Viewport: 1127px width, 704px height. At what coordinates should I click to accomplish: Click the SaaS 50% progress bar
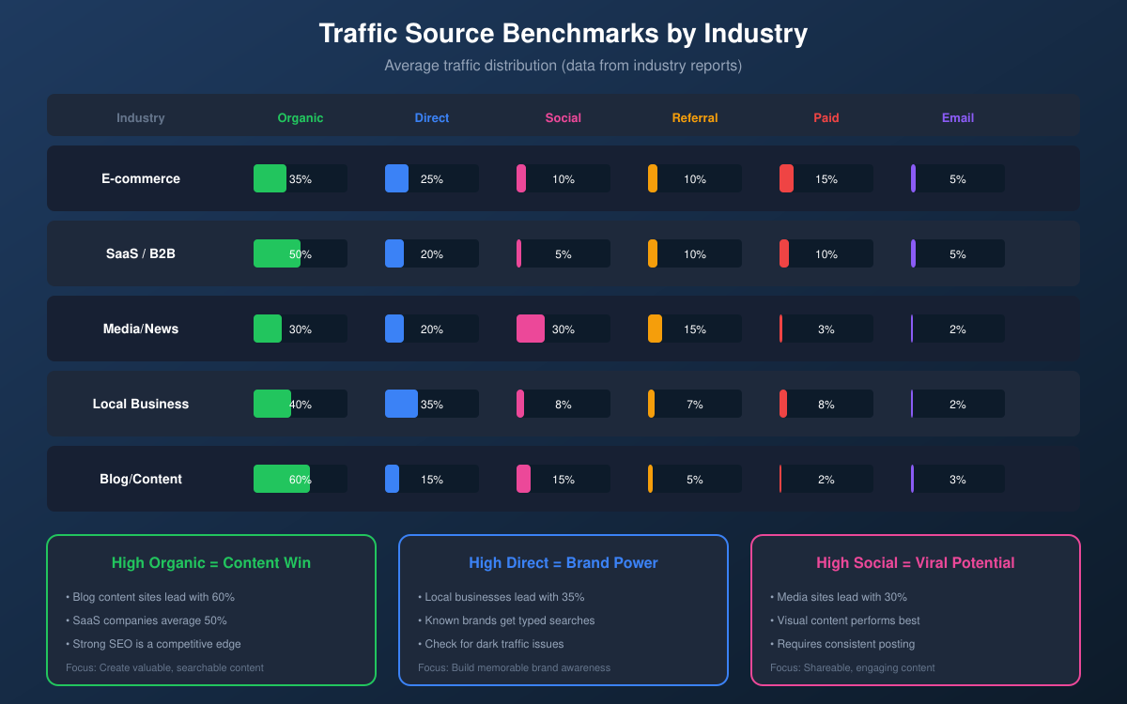pyautogui.click(x=276, y=253)
